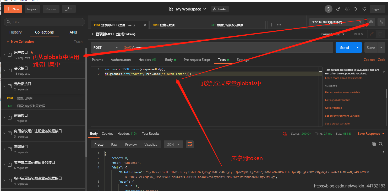This screenshot has height=191, width=388.
Task: Open the Cookies link beside Code
Action: click(369, 60)
